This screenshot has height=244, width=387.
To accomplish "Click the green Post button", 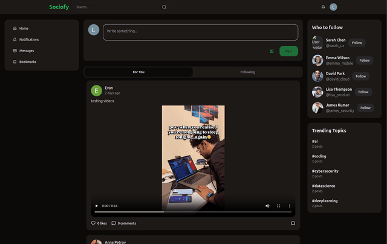I will pyautogui.click(x=288, y=51).
